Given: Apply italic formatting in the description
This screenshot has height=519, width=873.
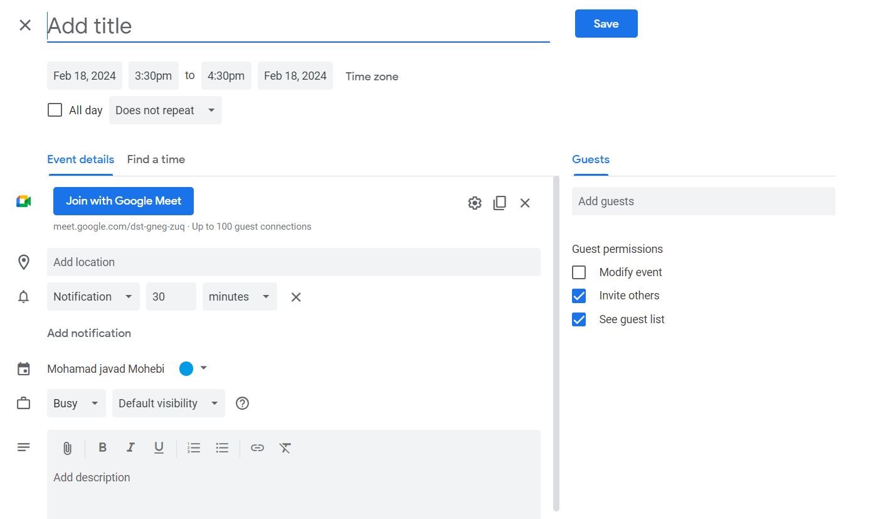Looking at the screenshot, I should 130,447.
